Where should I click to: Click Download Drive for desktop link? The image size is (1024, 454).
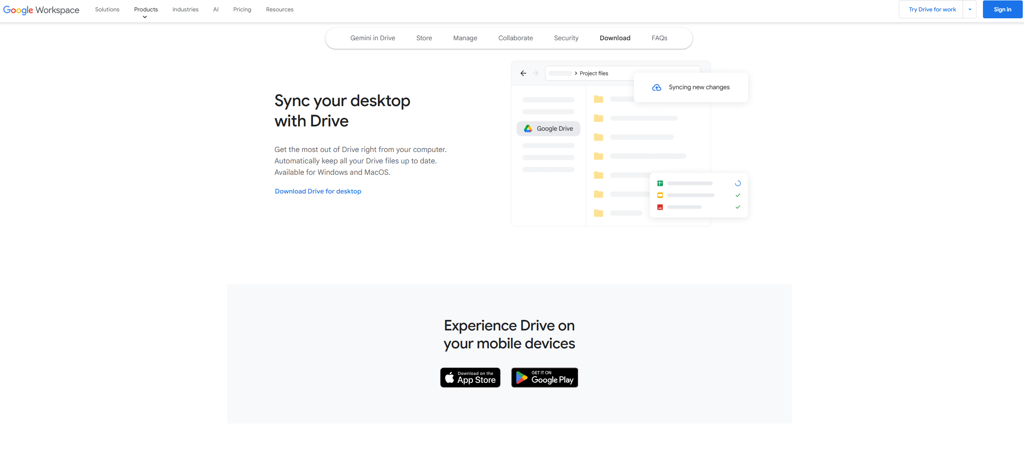(318, 191)
